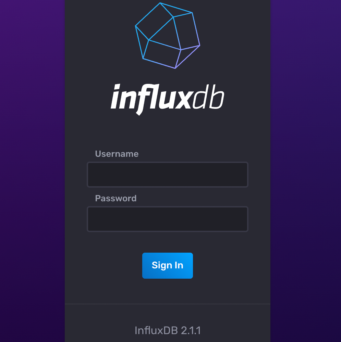Viewport: 341px width, 342px height.
Task: Place the cursor in the box under Password
Action: [x=168, y=219]
